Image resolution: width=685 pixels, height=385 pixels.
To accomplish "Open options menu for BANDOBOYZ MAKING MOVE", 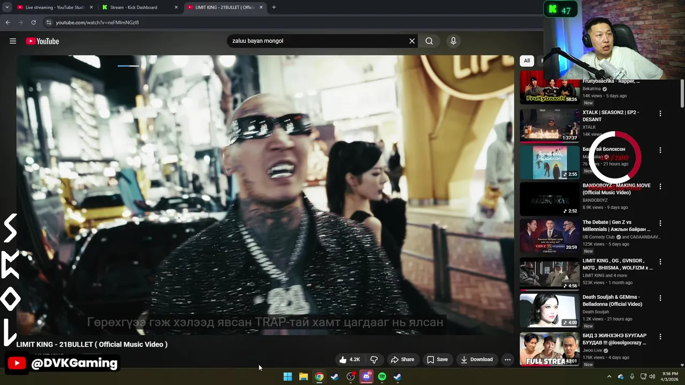I will click(x=660, y=187).
